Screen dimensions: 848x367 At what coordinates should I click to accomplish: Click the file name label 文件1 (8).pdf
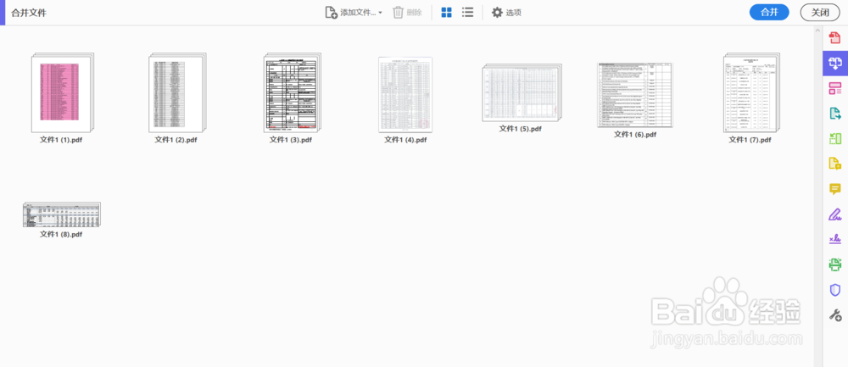(x=61, y=235)
